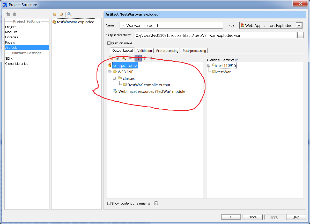Select testWar in Available Elements

(x=224, y=72)
